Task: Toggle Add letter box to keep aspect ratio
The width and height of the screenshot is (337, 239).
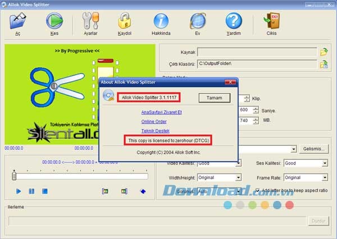Action: click(x=258, y=191)
